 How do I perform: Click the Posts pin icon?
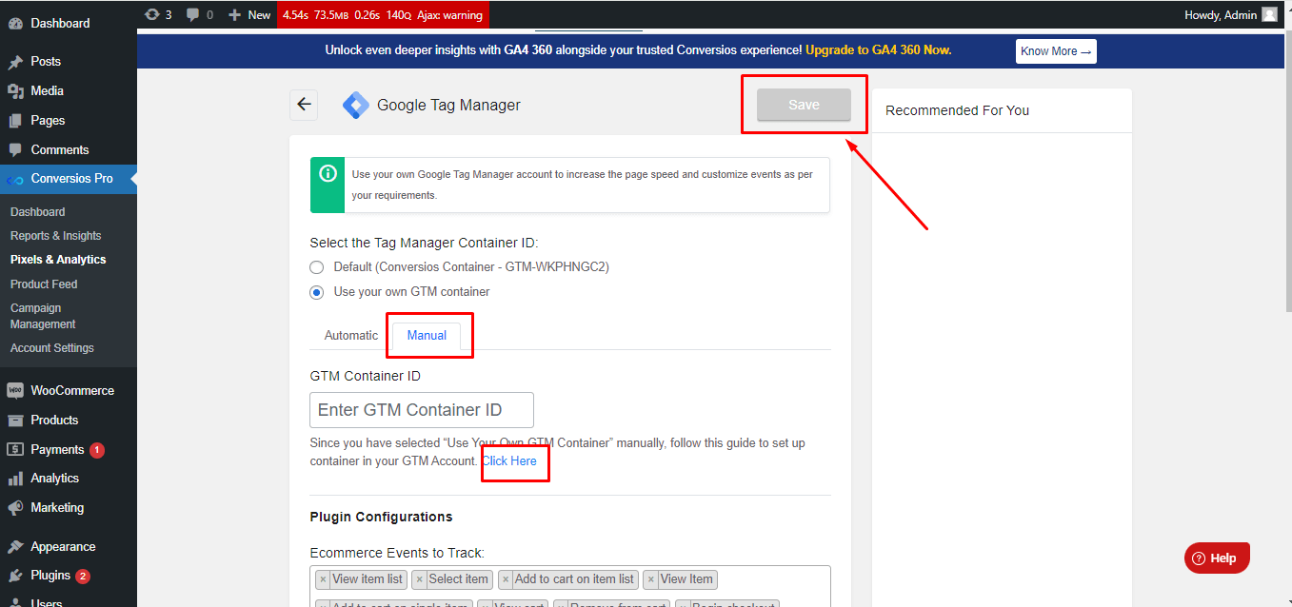(x=15, y=62)
